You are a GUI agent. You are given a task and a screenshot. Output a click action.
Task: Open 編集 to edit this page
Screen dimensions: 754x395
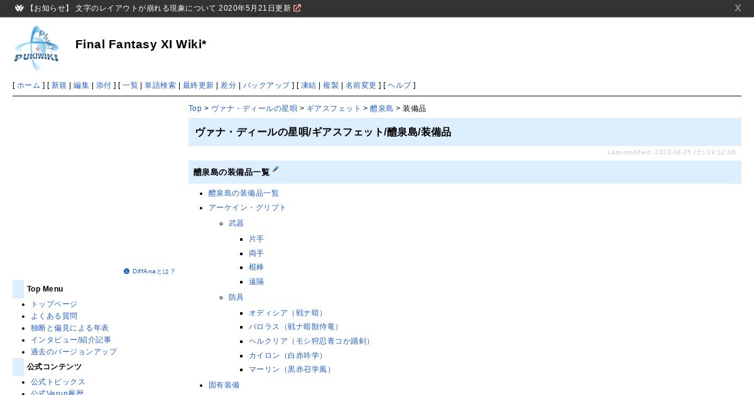(81, 85)
